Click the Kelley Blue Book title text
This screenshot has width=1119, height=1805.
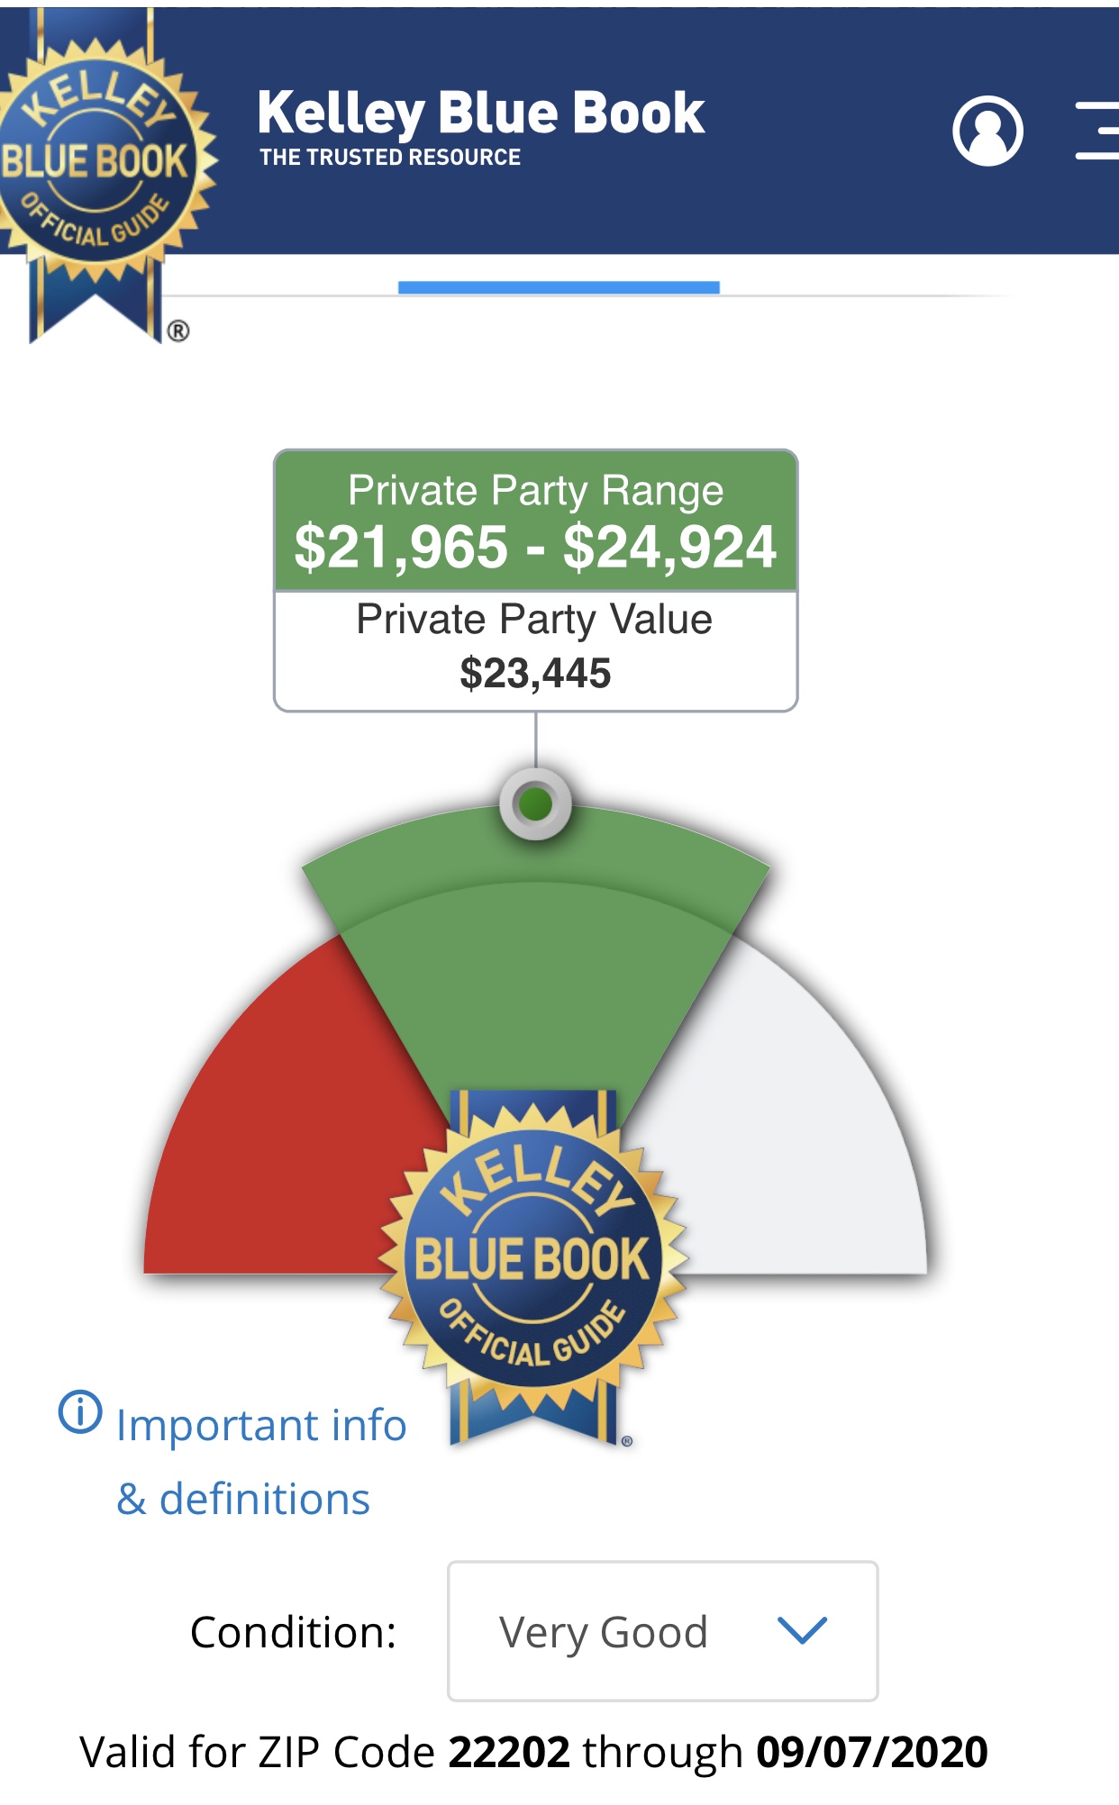(480, 113)
